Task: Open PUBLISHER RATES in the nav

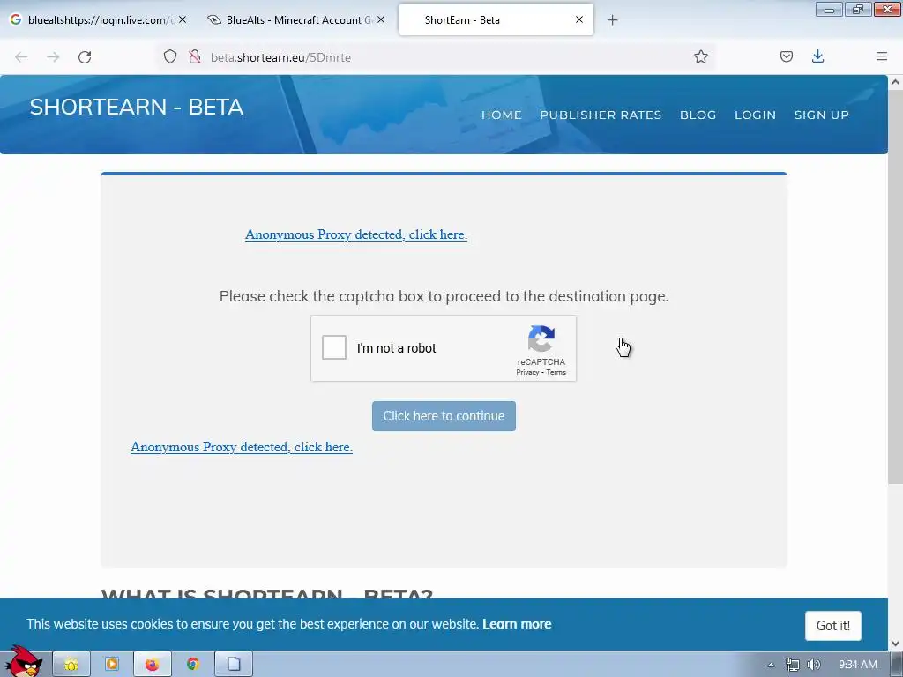Action: (x=601, y=115)
